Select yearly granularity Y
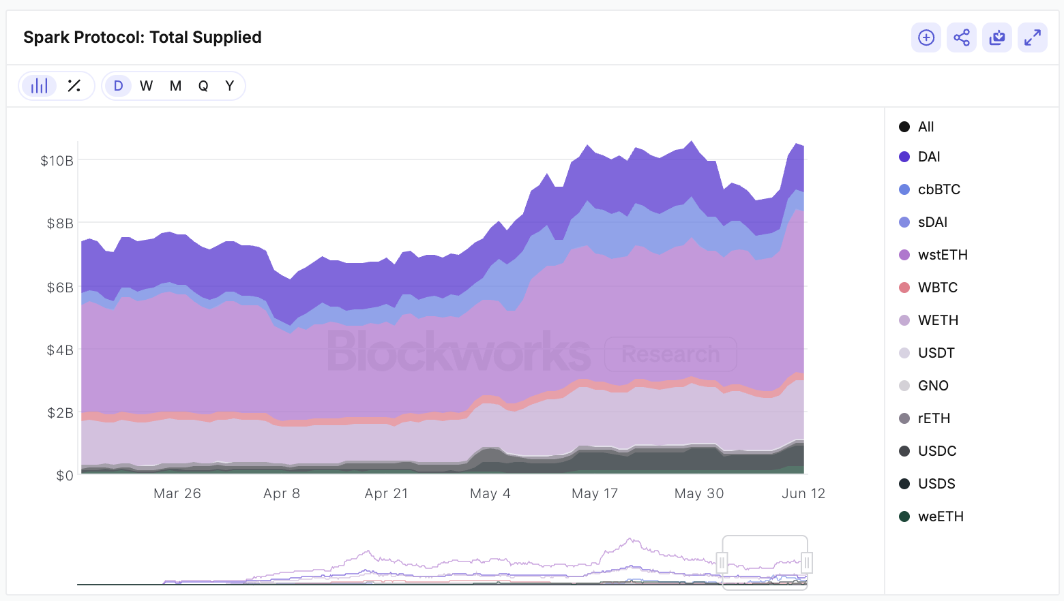The height and width of the screenshot is (601, 1064). coord(230,86)
